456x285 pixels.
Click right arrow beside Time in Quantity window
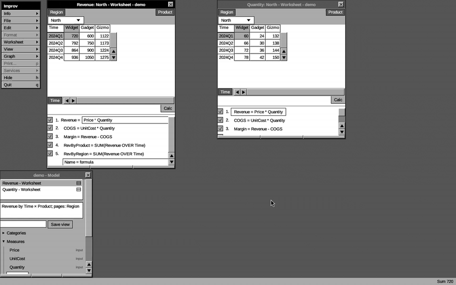click(x=244, y=92)
